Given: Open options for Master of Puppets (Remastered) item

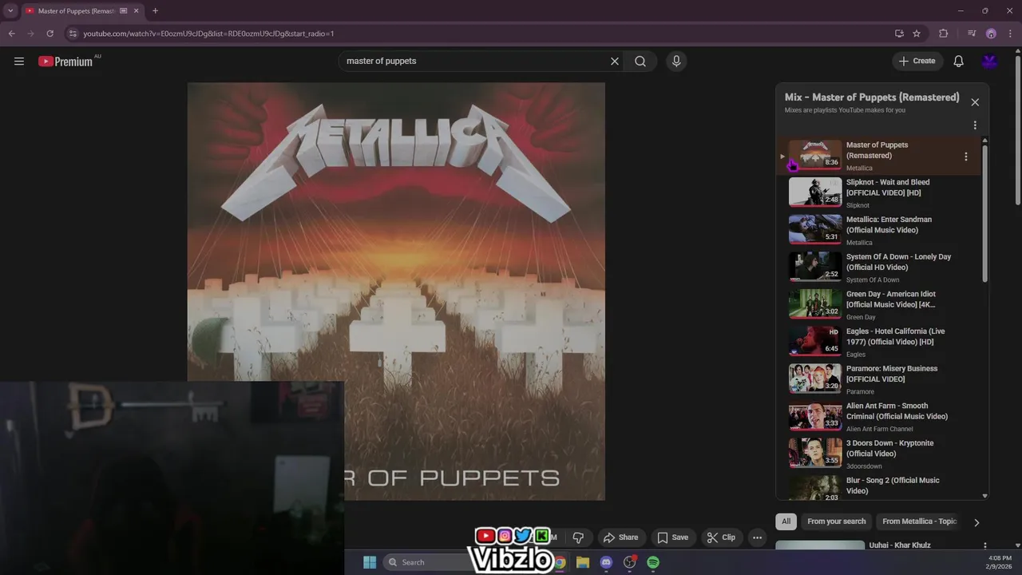Looking at the screenshot, I should (966, 157).
